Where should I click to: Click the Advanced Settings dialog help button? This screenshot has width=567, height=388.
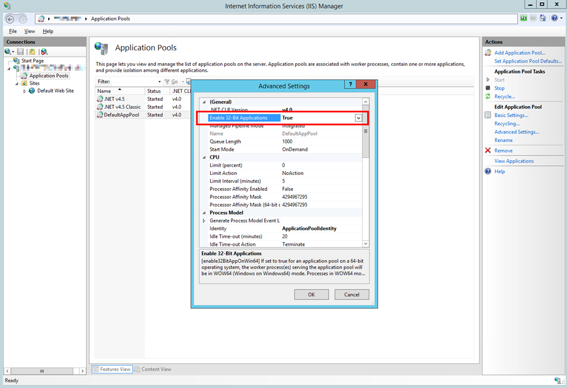pos(350,84)
